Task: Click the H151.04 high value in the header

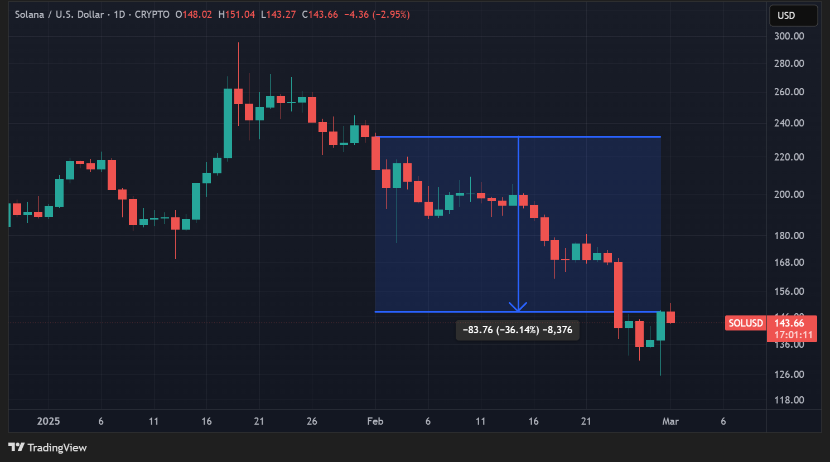Action: [237, 14]
